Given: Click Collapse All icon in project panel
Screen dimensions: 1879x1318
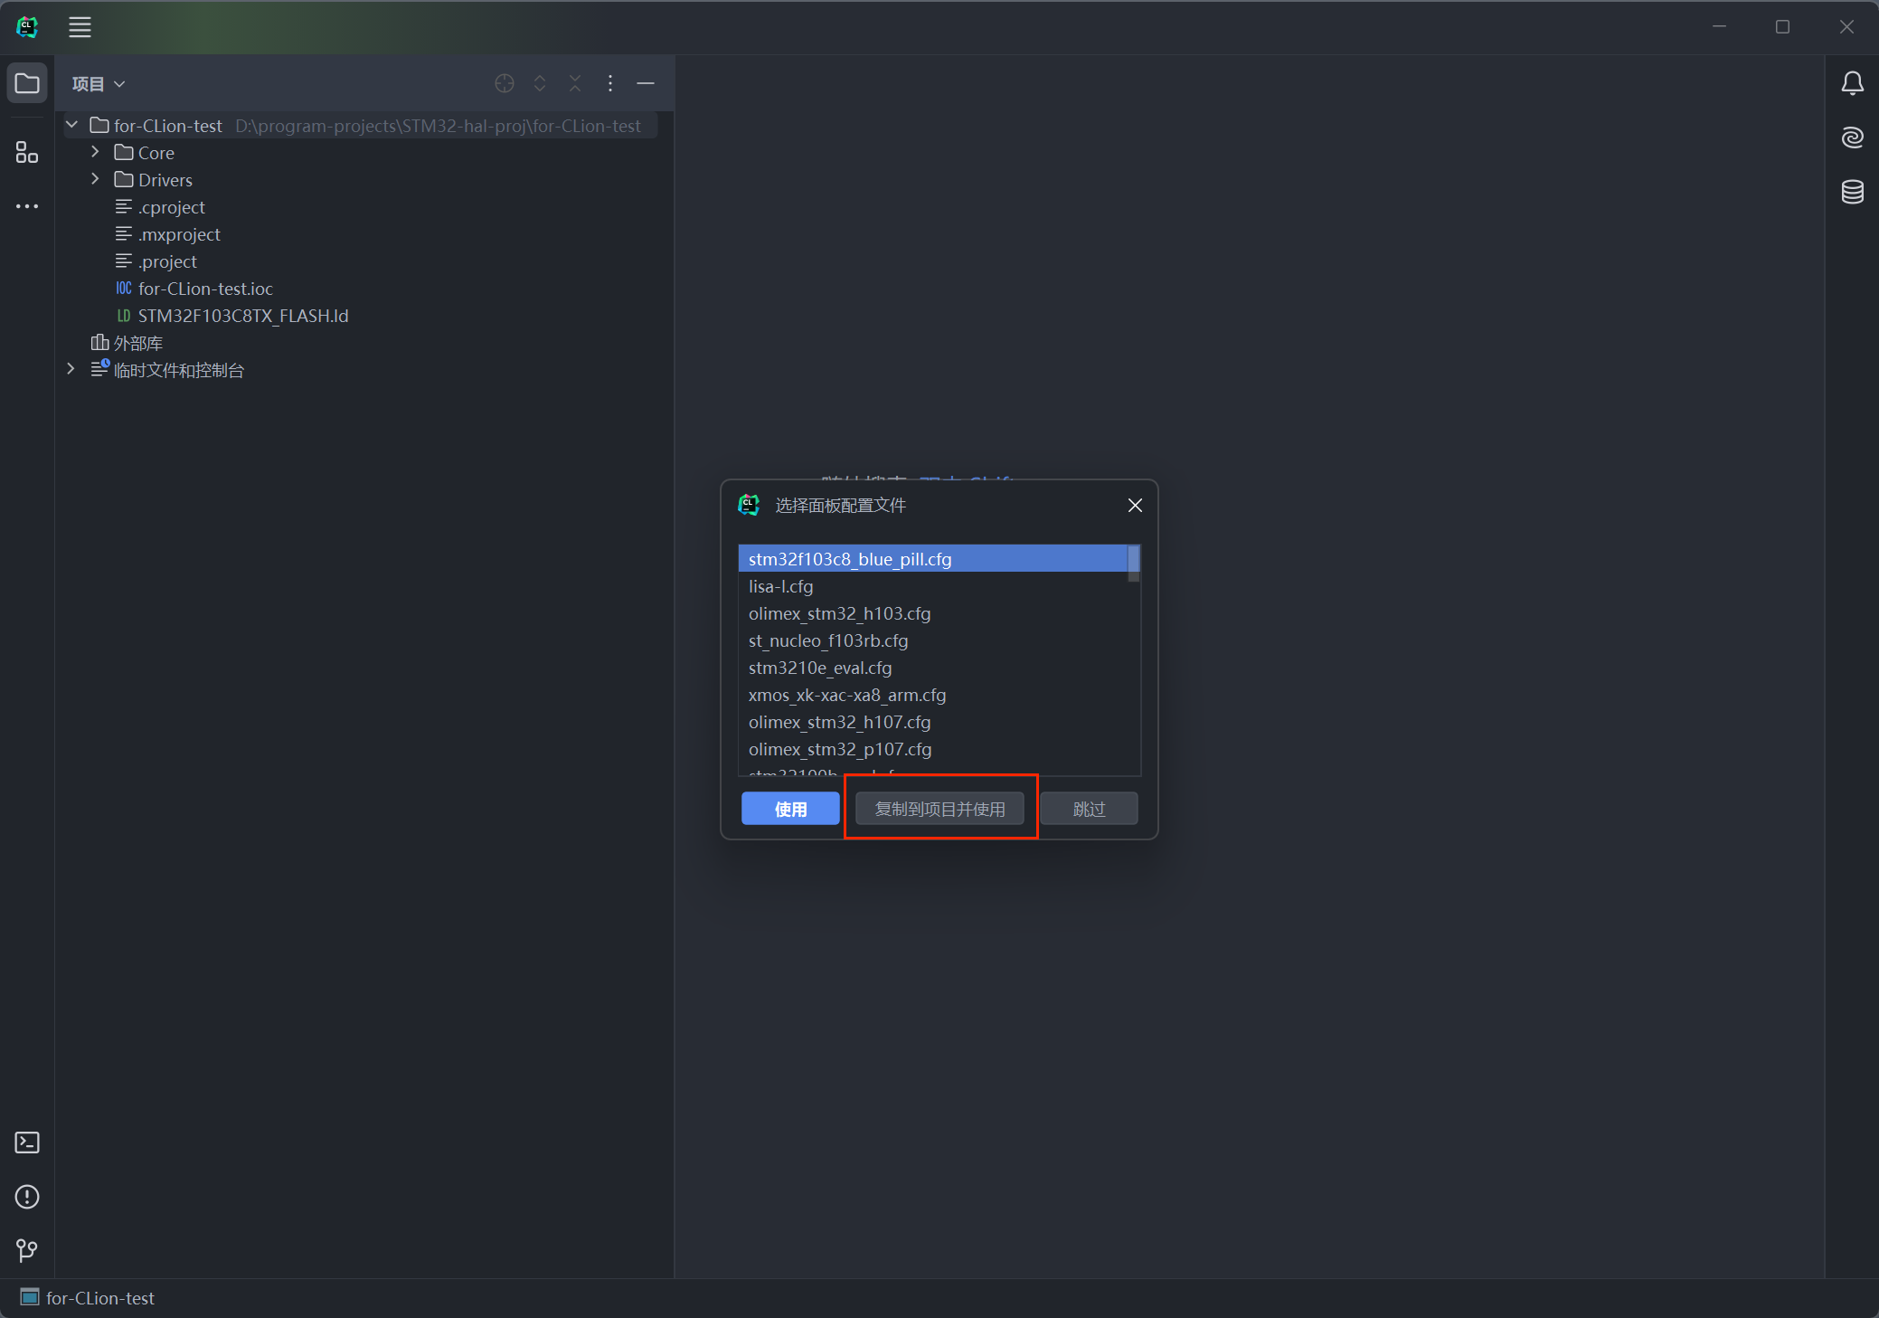Looking at the screenshot, I should pos(575,83).
